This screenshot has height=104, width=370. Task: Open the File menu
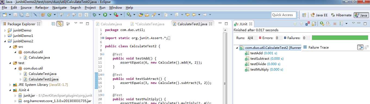(4, 8)
